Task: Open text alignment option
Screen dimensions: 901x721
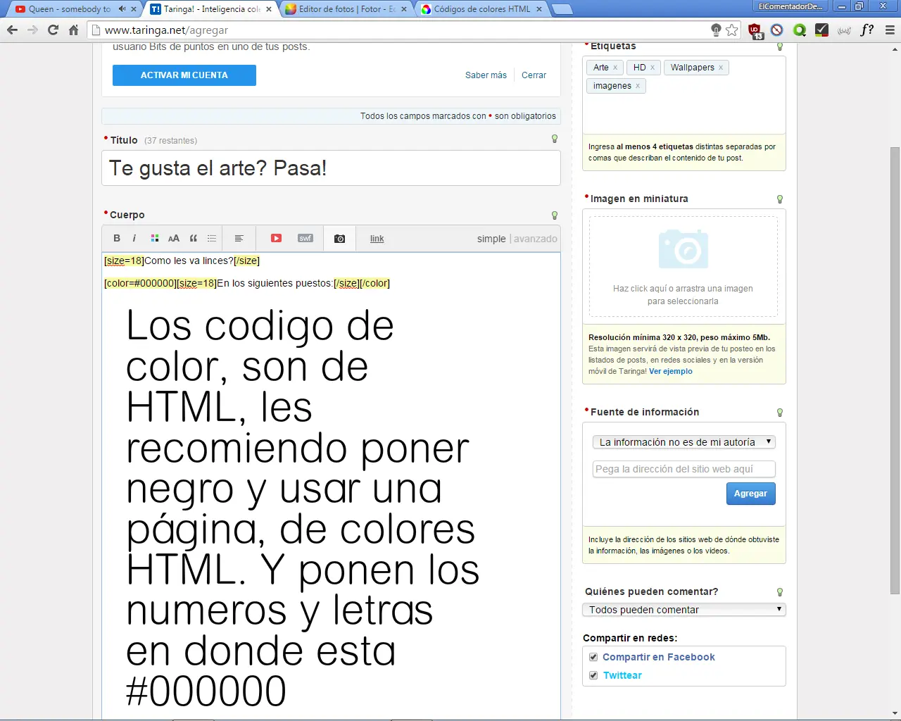Action: point(239,238)
